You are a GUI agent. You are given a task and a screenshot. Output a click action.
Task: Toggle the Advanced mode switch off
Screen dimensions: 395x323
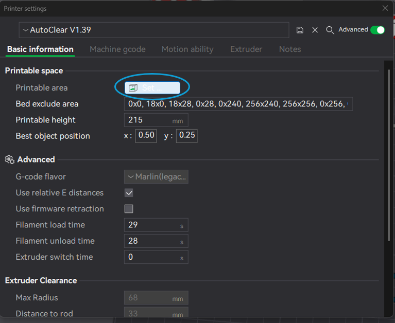pyautogui.click(x=377, y=30)
